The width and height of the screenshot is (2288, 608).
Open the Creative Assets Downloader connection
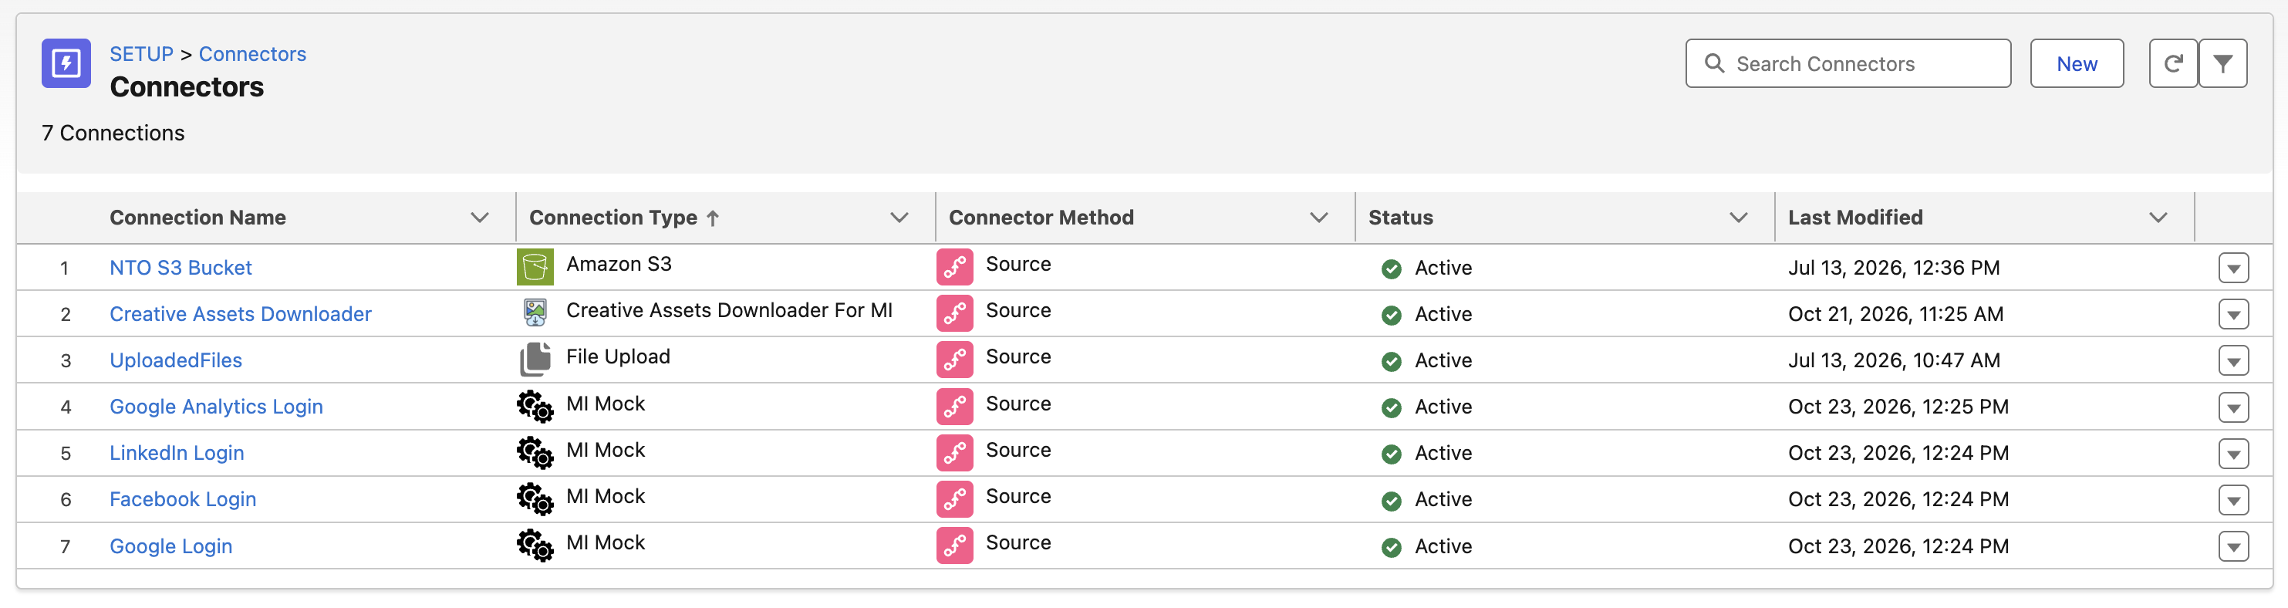pyautogui.click(x=240, y=314)
